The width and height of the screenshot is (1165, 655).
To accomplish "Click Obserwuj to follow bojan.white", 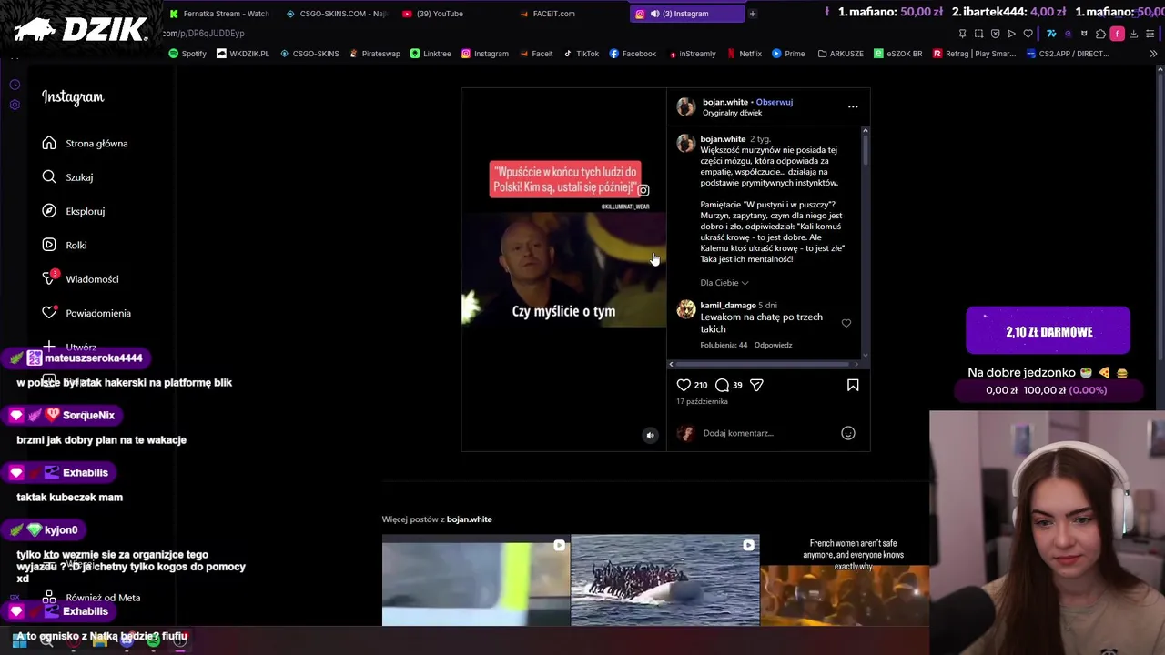I will tap(775, 102).
